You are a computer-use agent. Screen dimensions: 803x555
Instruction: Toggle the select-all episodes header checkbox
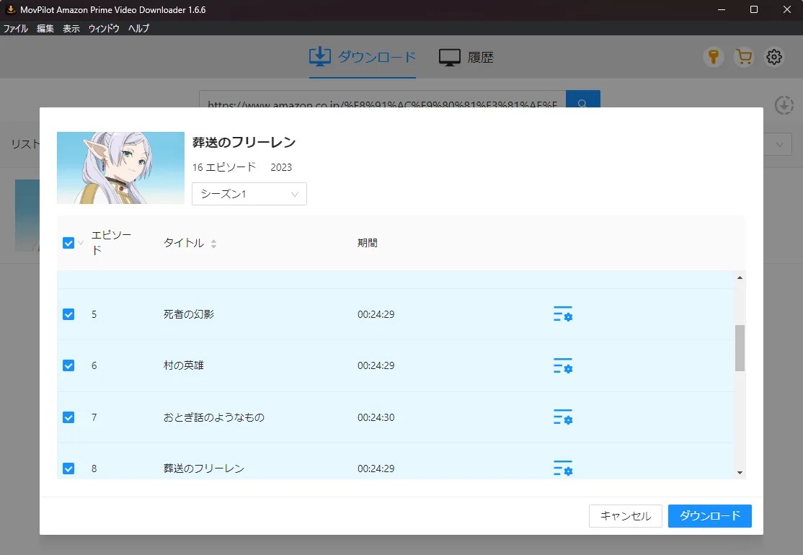point(68,243)
